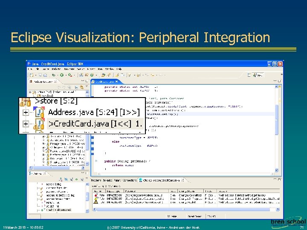
Task: Click New Java Package icon
Action: [87, 75]
